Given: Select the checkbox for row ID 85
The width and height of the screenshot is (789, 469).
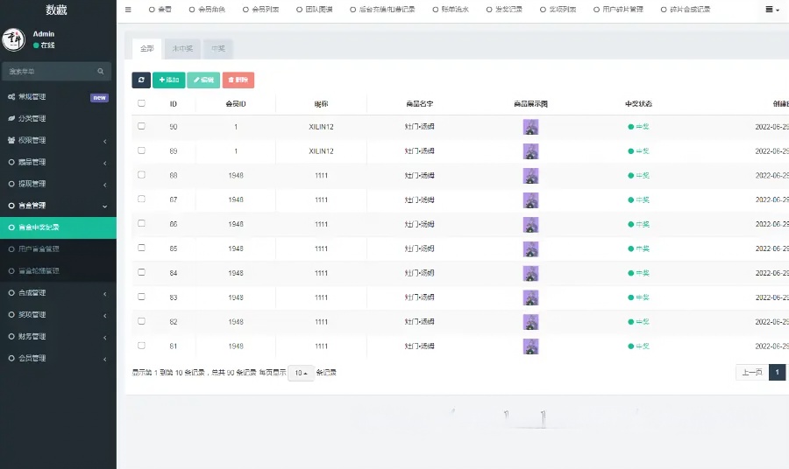Looking at the screenshot, I should (x=141, y=248).
